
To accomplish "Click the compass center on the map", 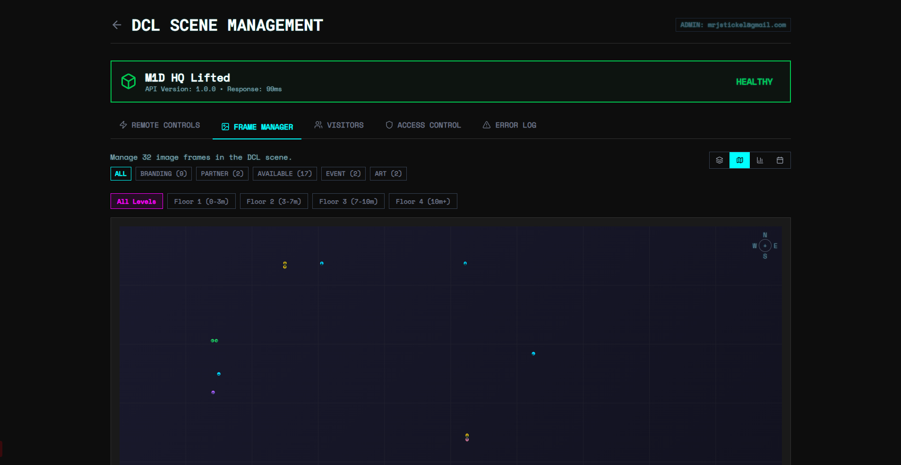I will pos(764,246).
